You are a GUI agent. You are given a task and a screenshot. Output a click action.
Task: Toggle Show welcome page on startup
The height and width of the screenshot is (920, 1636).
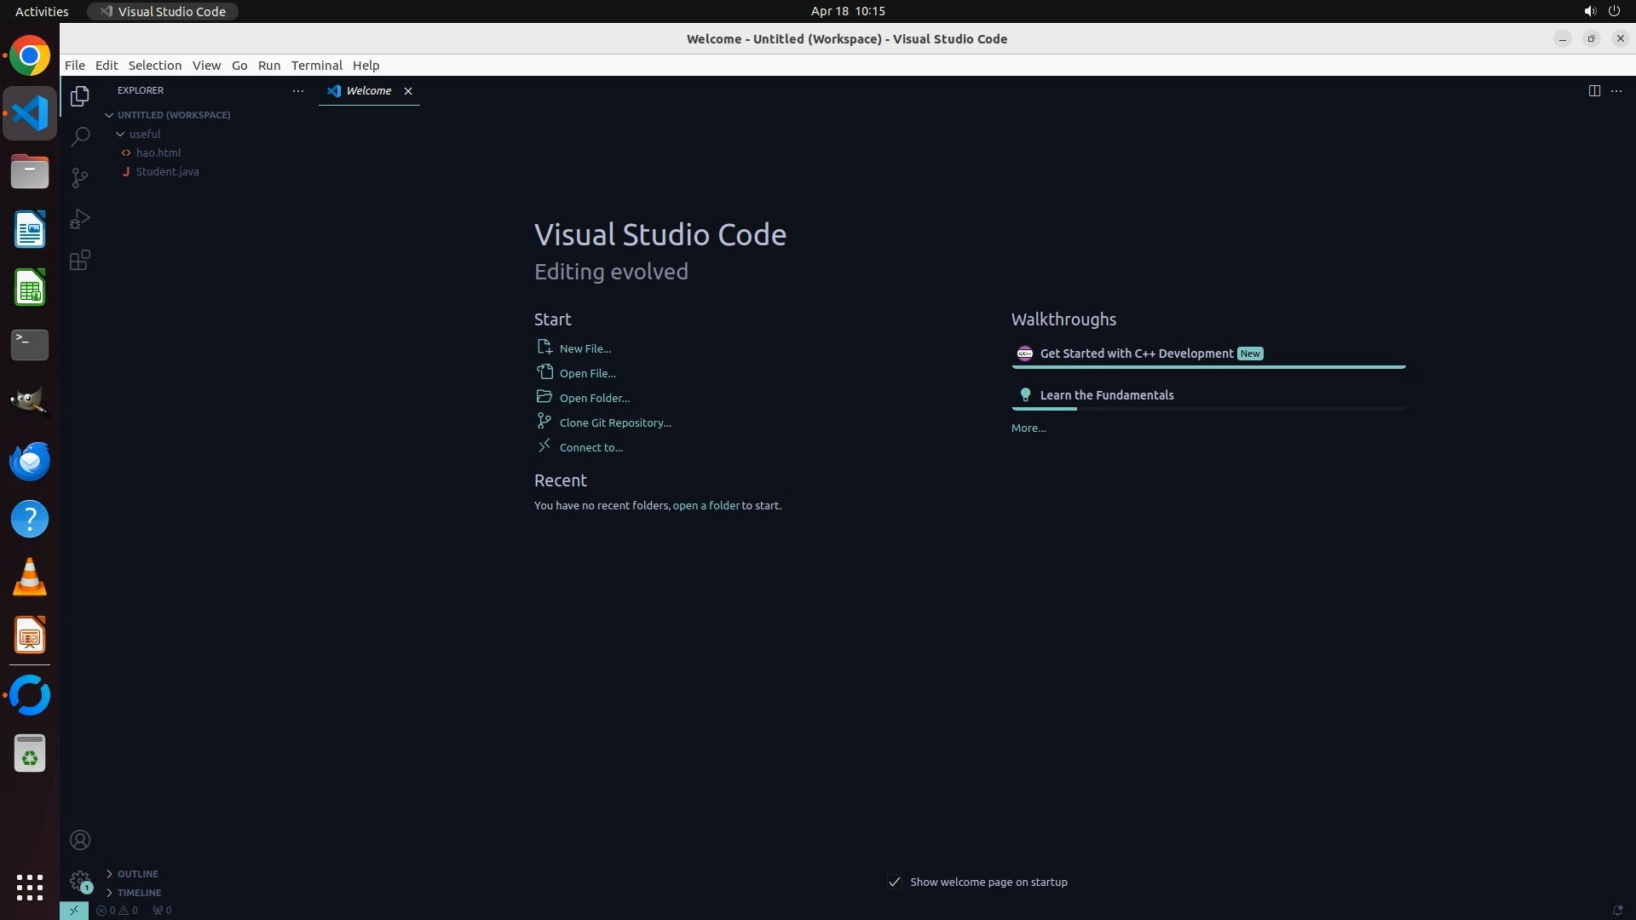pyautogui.click(x=895, y=882)
